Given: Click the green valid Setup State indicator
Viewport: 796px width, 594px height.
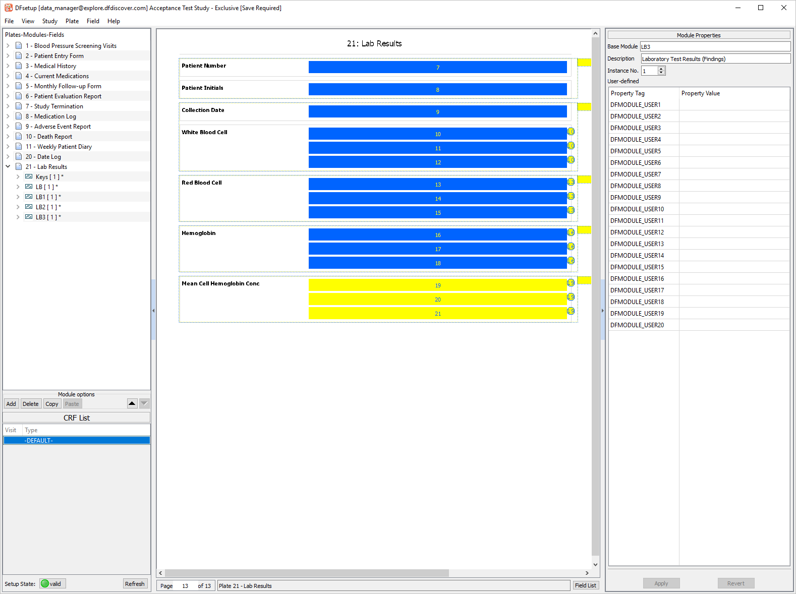Looking at the screenshot, I should [52, 583].
